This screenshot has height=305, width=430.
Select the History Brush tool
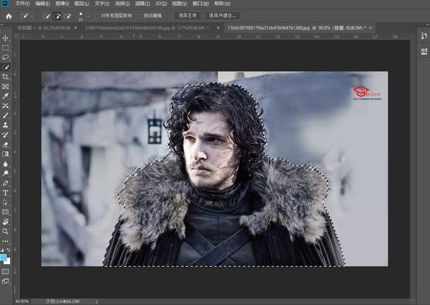[x=5, y=134]
